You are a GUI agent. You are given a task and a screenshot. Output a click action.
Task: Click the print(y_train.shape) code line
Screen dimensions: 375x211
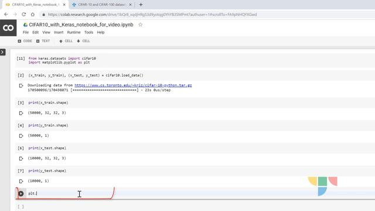pos(48,125)
